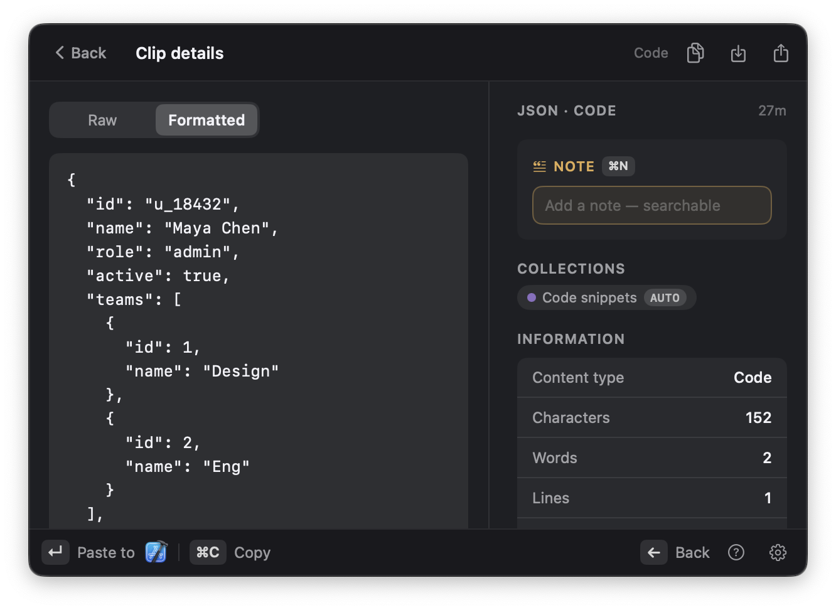Screen dimensions: 836x610
Task: Go back using the top-left Back chevron
Action: (80, 53)
